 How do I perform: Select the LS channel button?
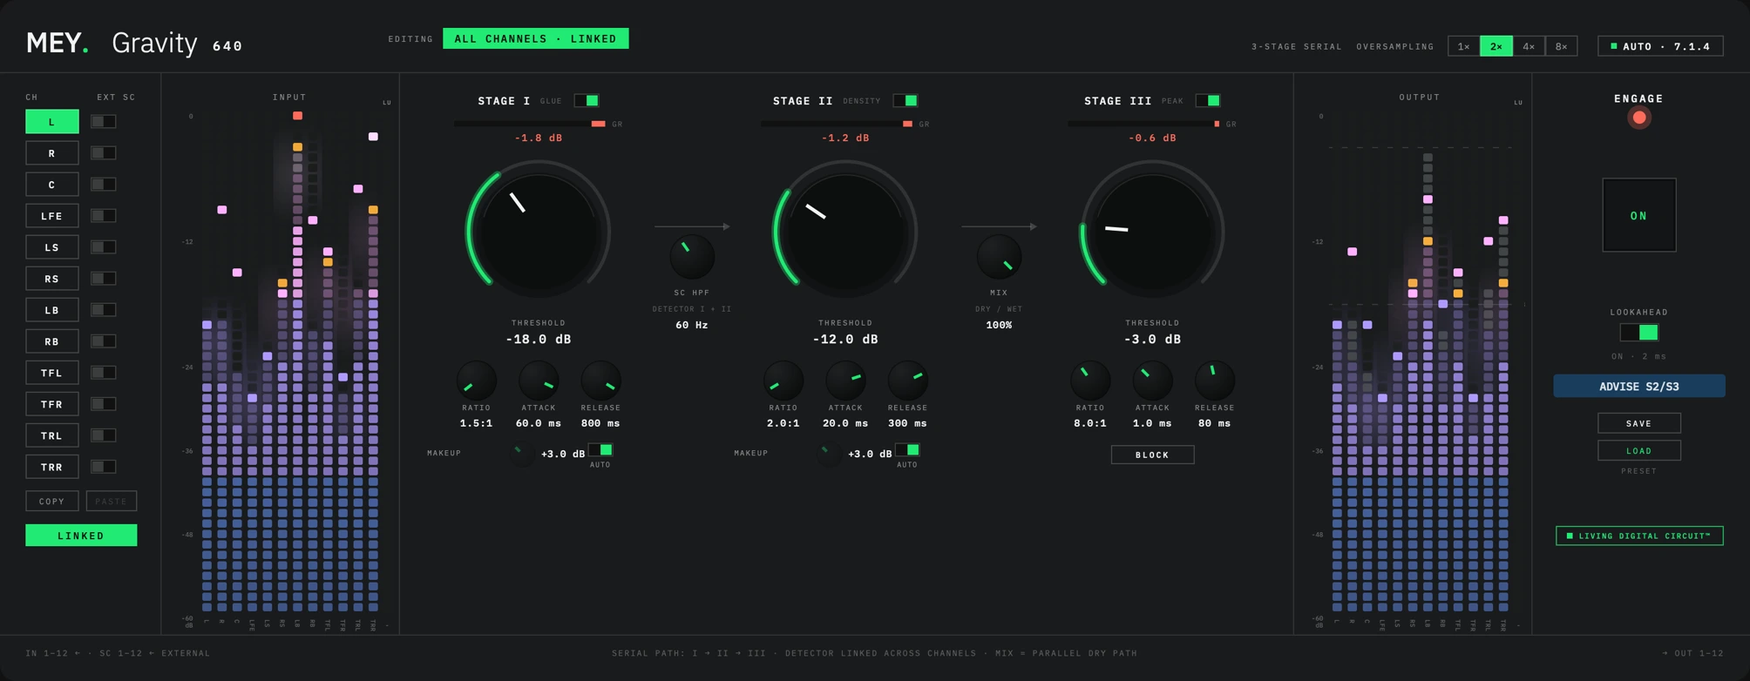click(52, 246)
